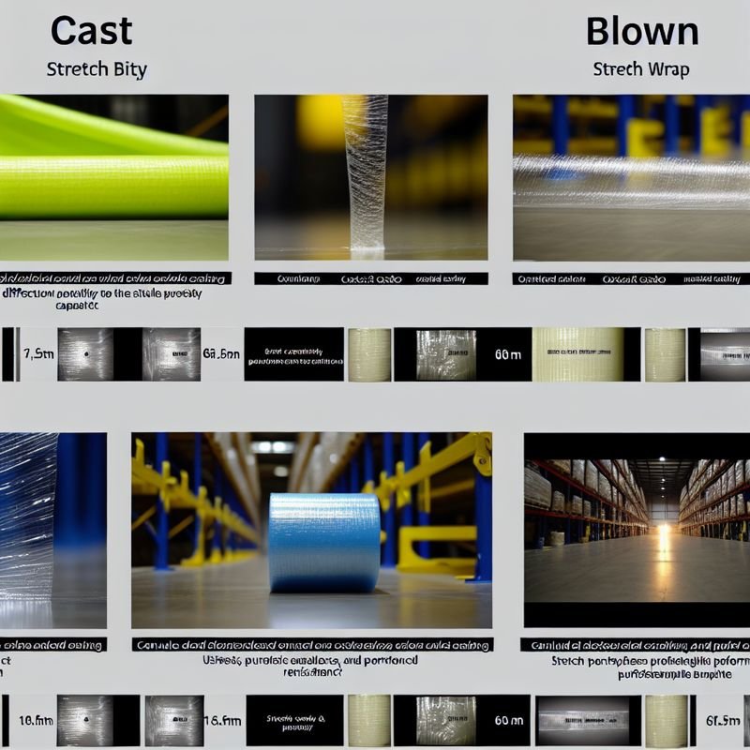Viewport: 750px width, 750px height.
Task: Select the '61.5m' label in lower strip
Action: click(x=723, y=720)
